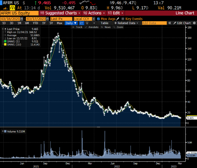Enable the Mov Avgs checkbox
The width and height of the screenshot is (197, 168).
98,19
